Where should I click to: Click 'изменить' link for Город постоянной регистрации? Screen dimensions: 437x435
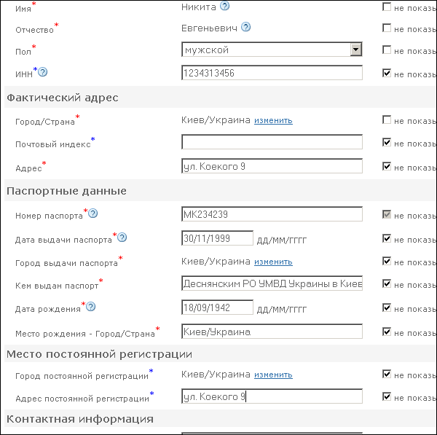pyautogui.click(x=273, y=375)
